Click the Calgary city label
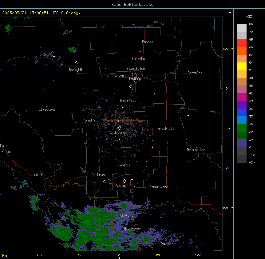The image size is (265, 259). click(x=123, y=185)
